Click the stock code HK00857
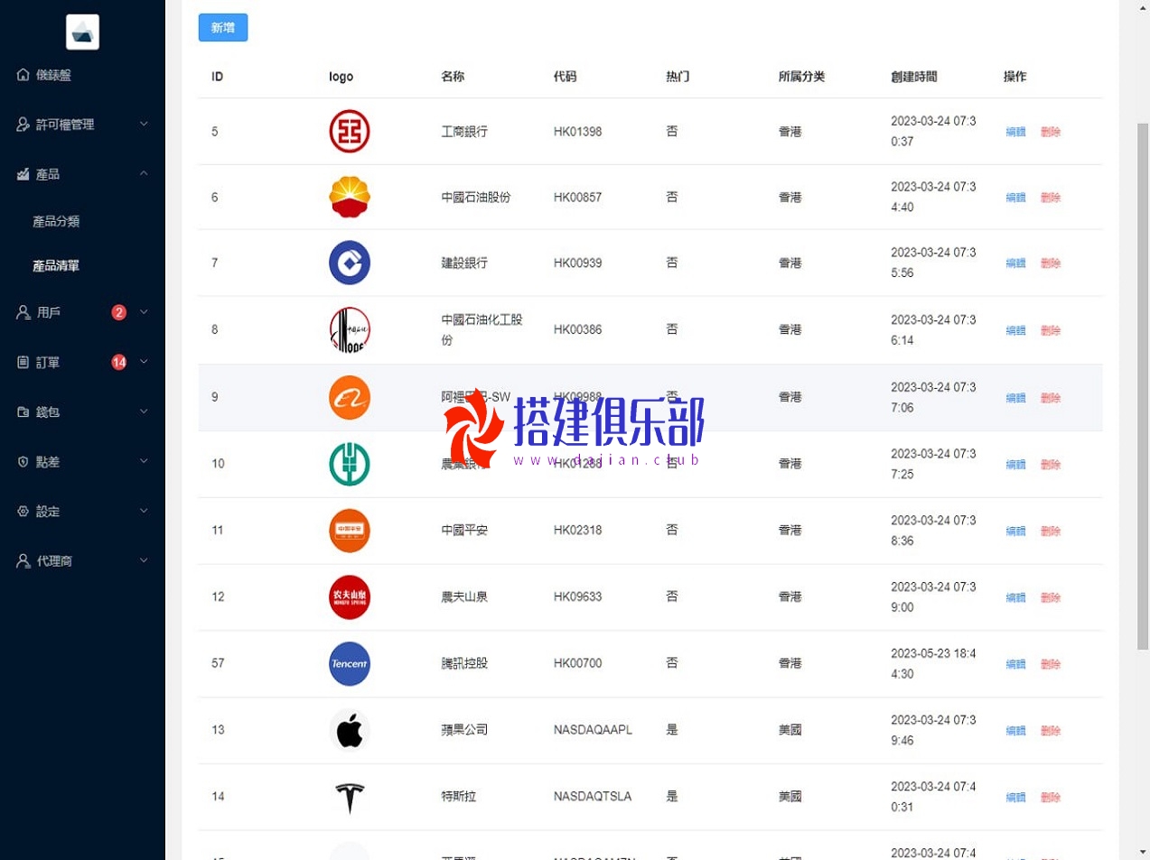 pyautogui.click(x=578, y=198)
